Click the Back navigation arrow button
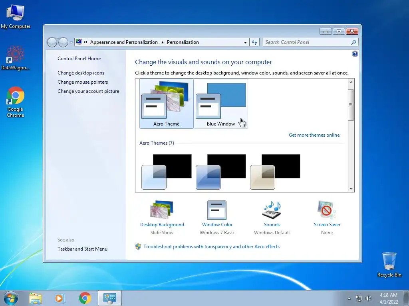 [52, 42]
